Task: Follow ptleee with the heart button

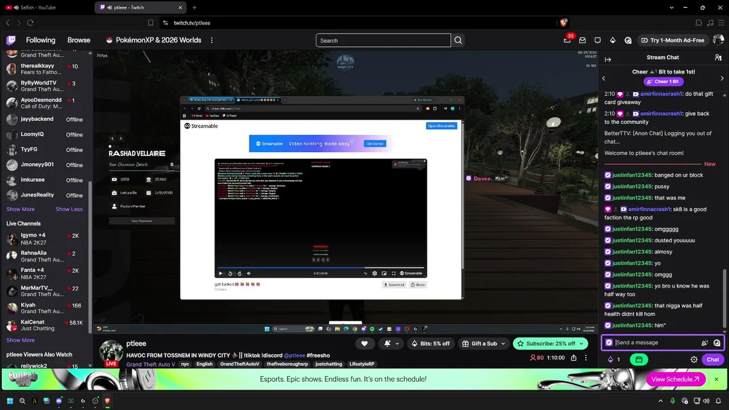Action: pos(364,343)
